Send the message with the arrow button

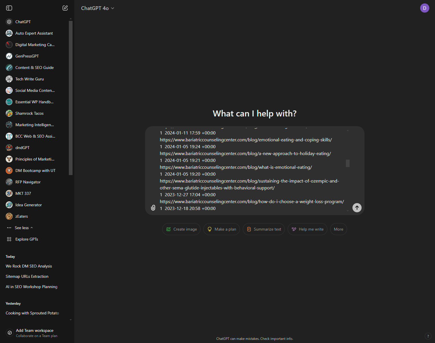click(x=357, y=208)
